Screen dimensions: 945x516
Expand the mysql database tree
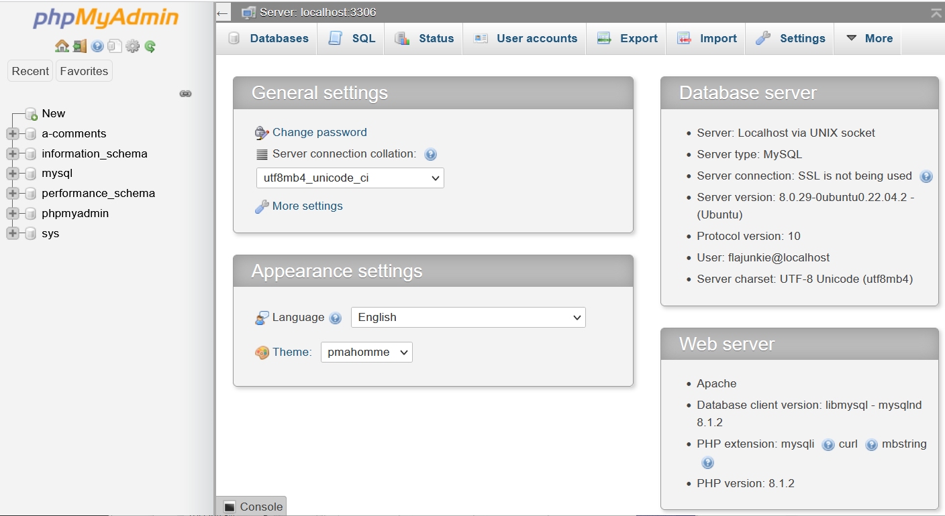point(13,174)
